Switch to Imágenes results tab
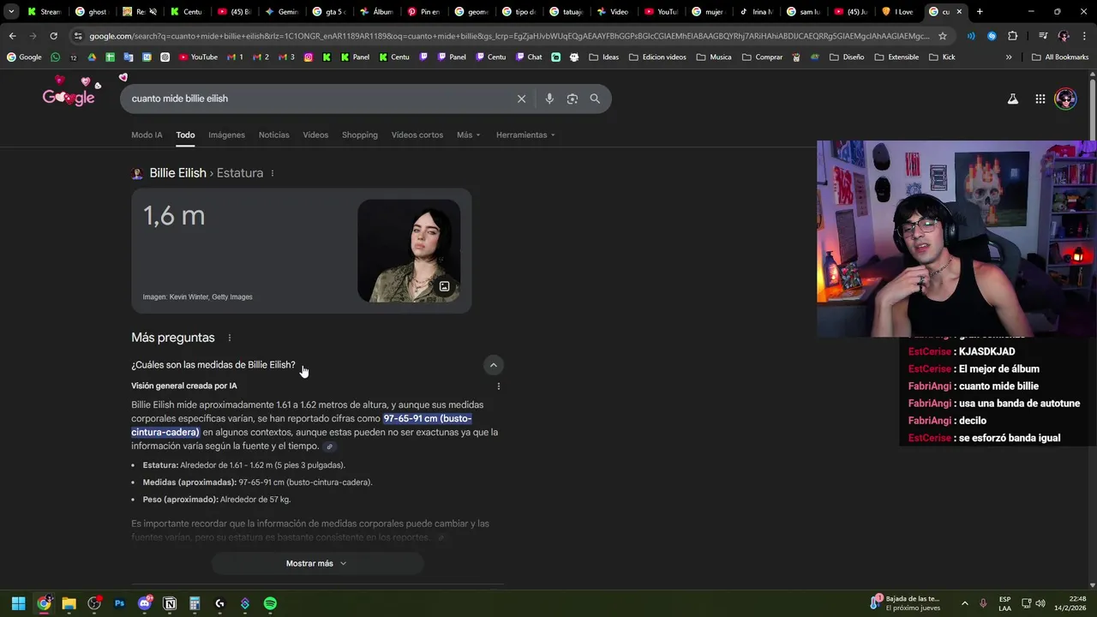This screenshot has width=1097, height=617. click(226, 135)
